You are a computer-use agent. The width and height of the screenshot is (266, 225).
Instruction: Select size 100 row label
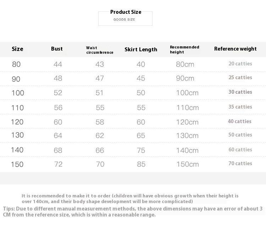(x=18, y=93)
